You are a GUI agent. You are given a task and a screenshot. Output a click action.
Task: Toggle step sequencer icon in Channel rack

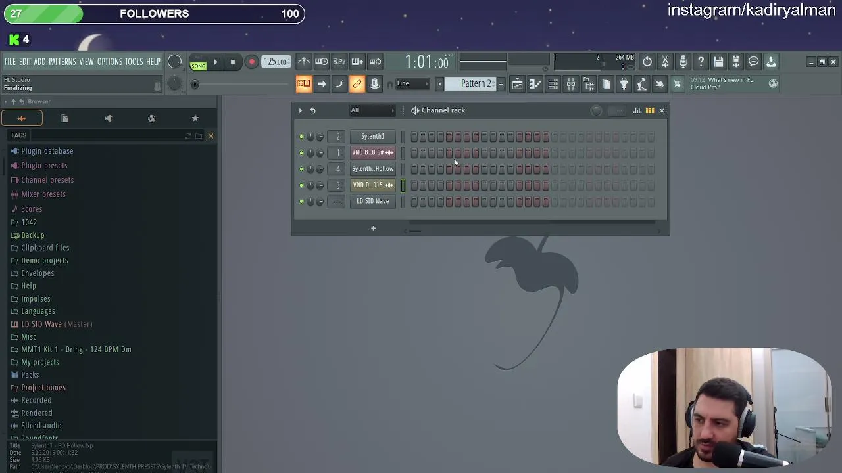[x=650, y=110]
